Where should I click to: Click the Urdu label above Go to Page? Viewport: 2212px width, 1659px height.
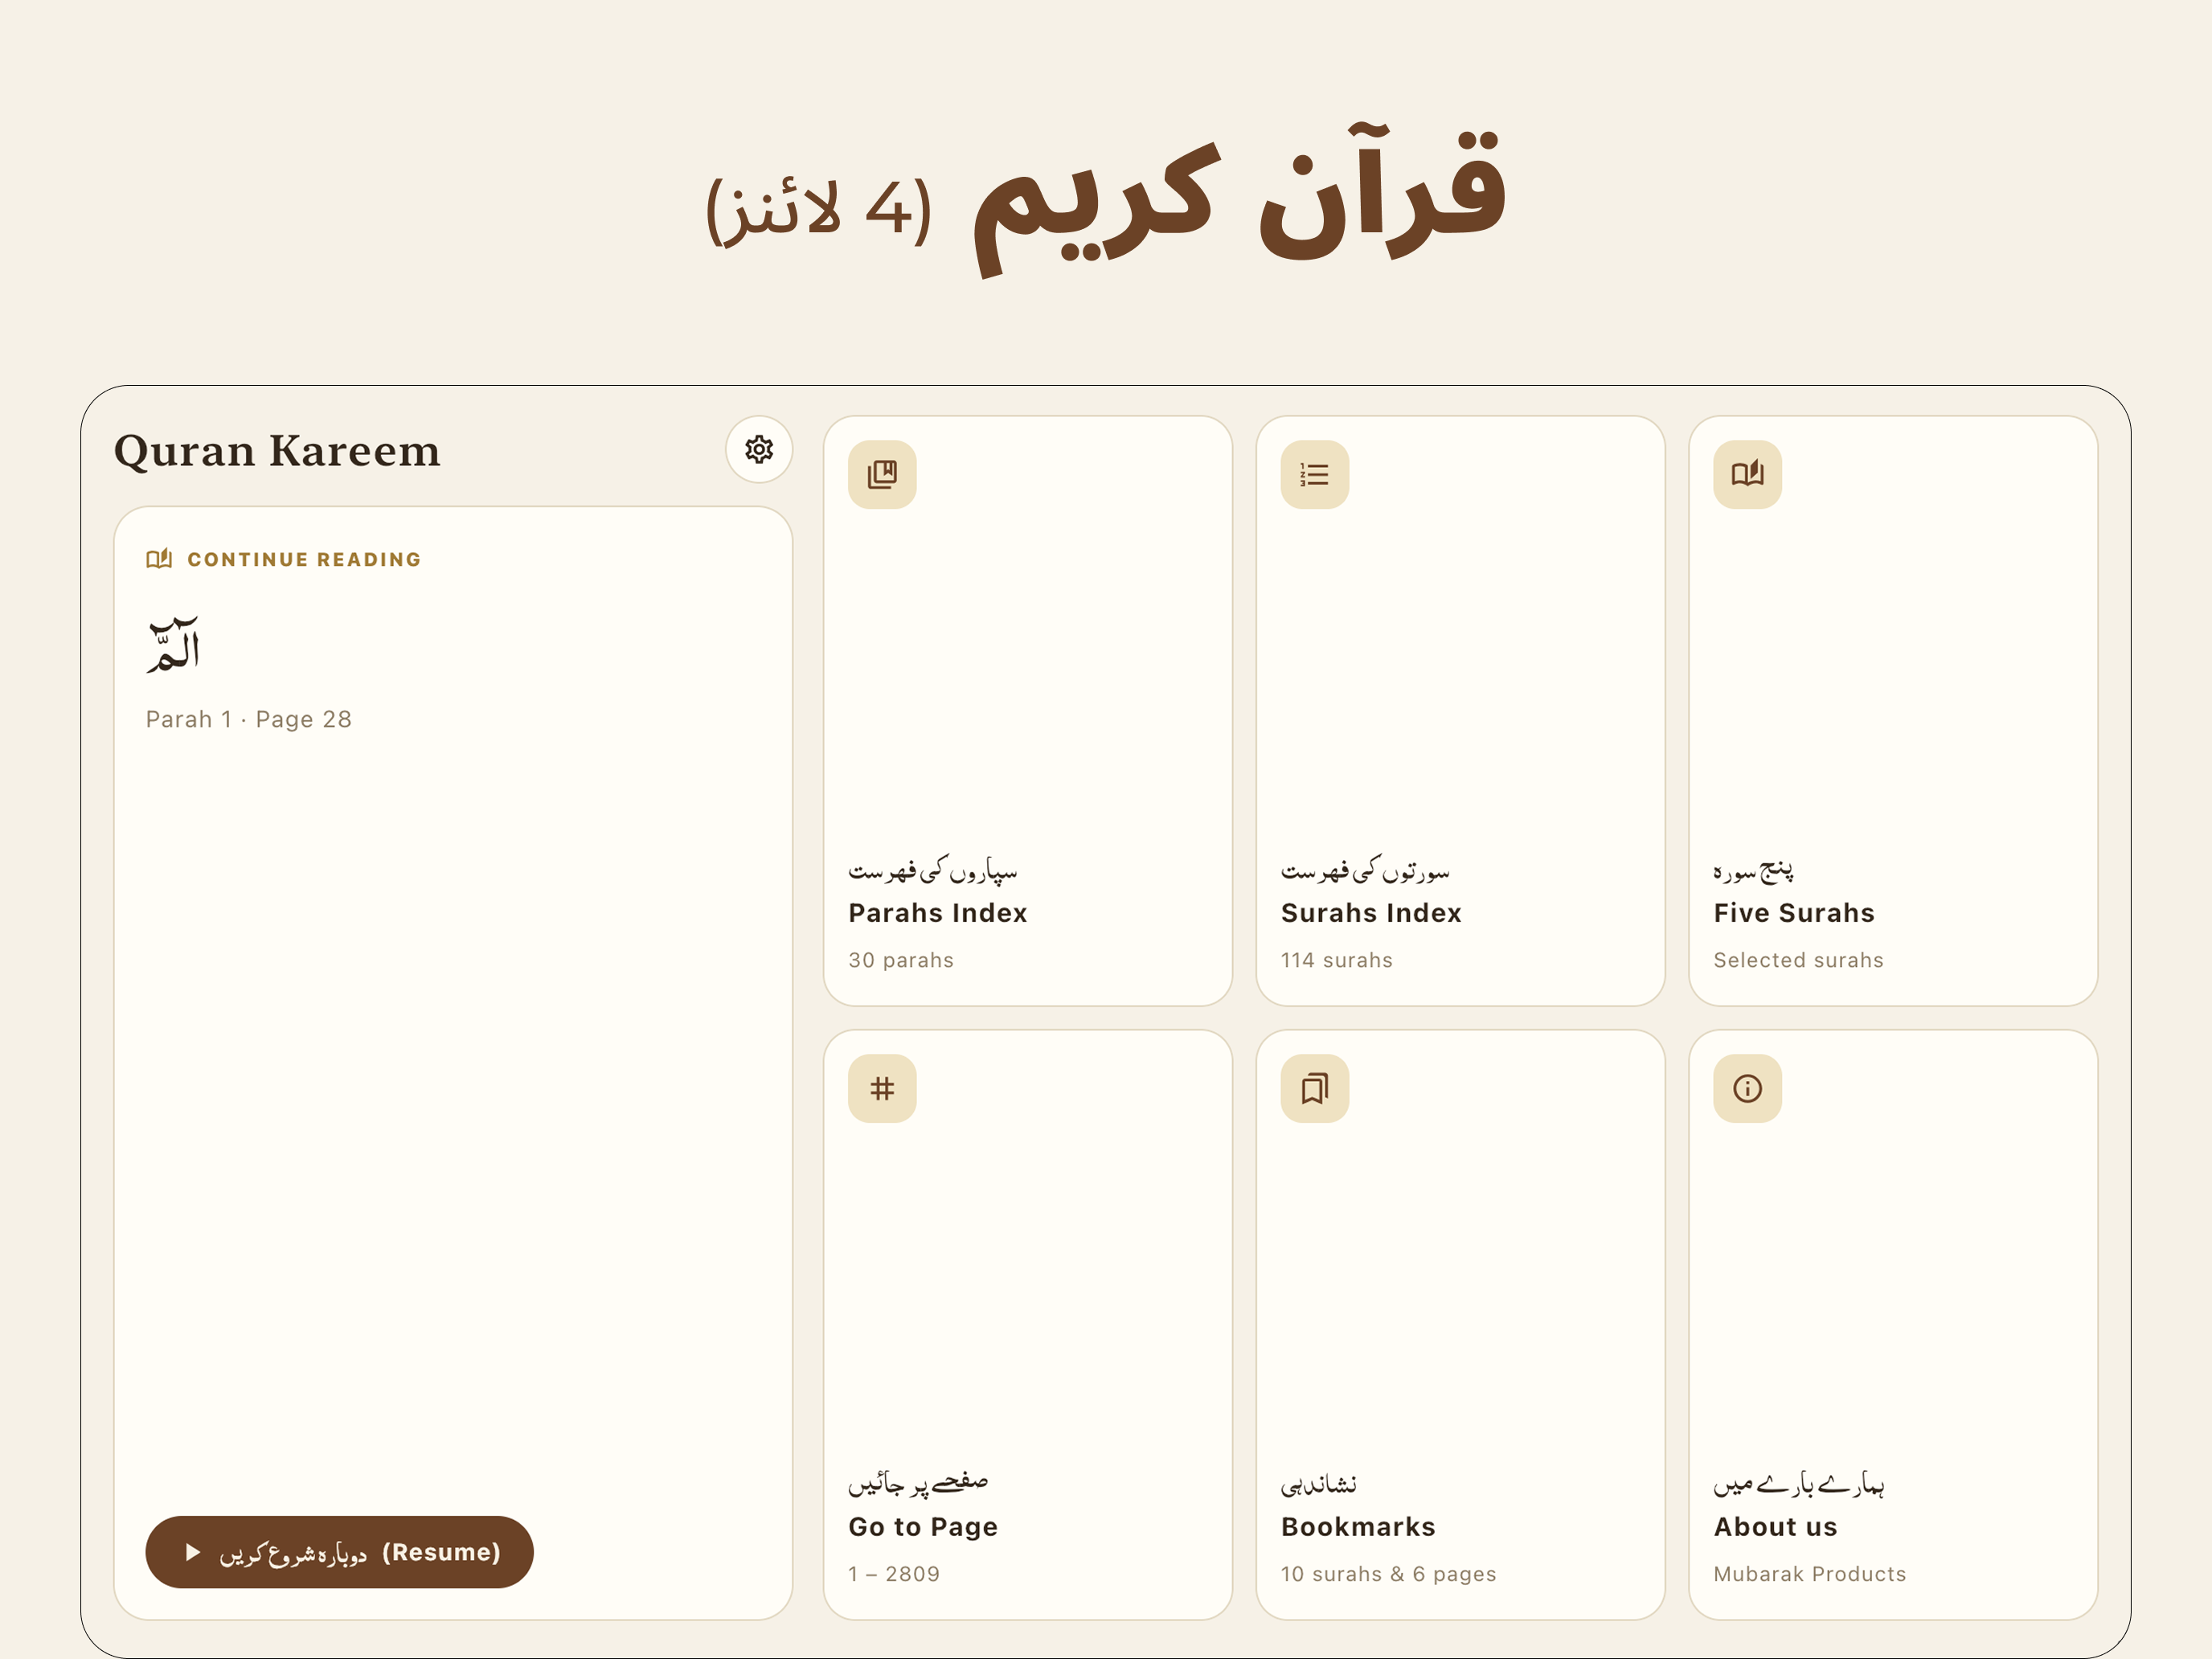tap(918, 1483)
